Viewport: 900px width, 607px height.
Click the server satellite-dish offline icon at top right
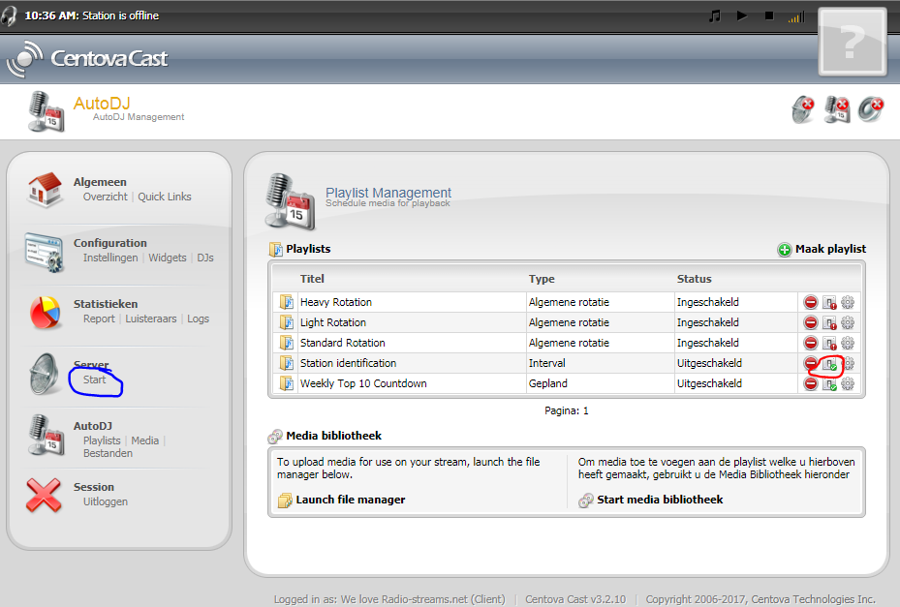(802, 109)
